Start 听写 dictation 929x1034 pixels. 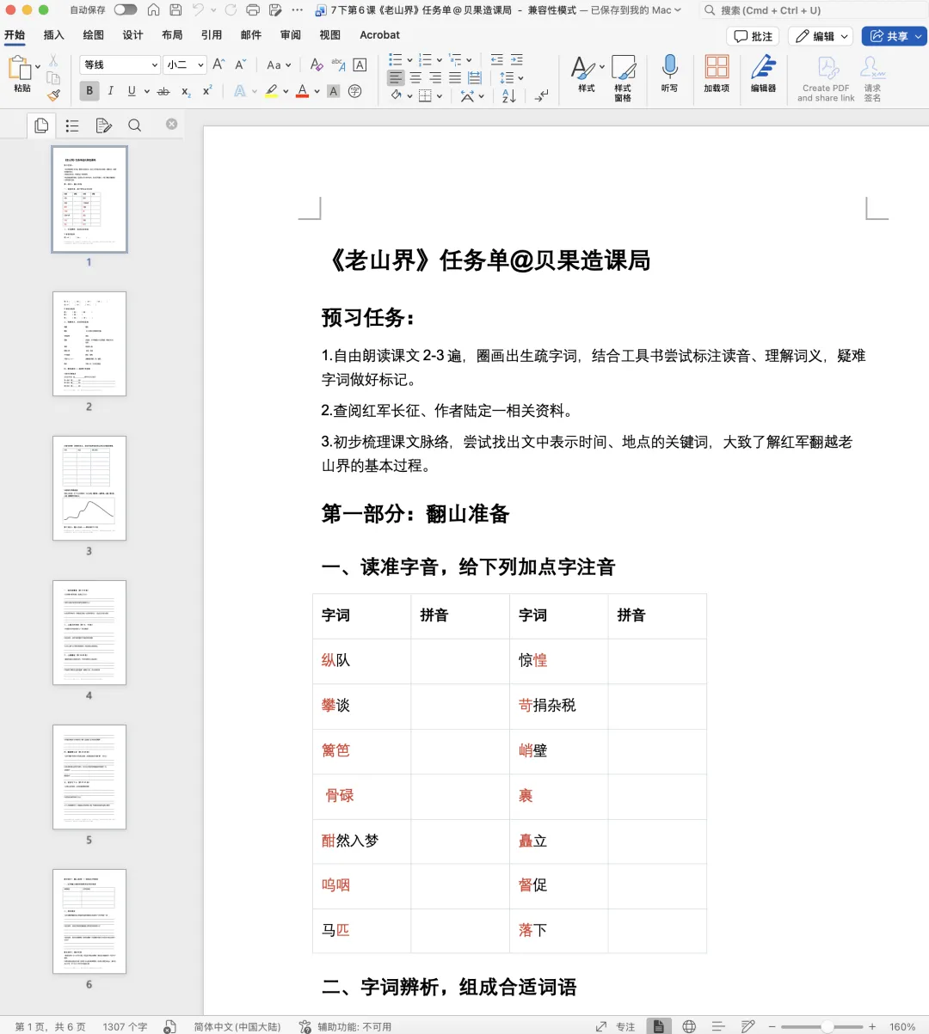(669, 74)
